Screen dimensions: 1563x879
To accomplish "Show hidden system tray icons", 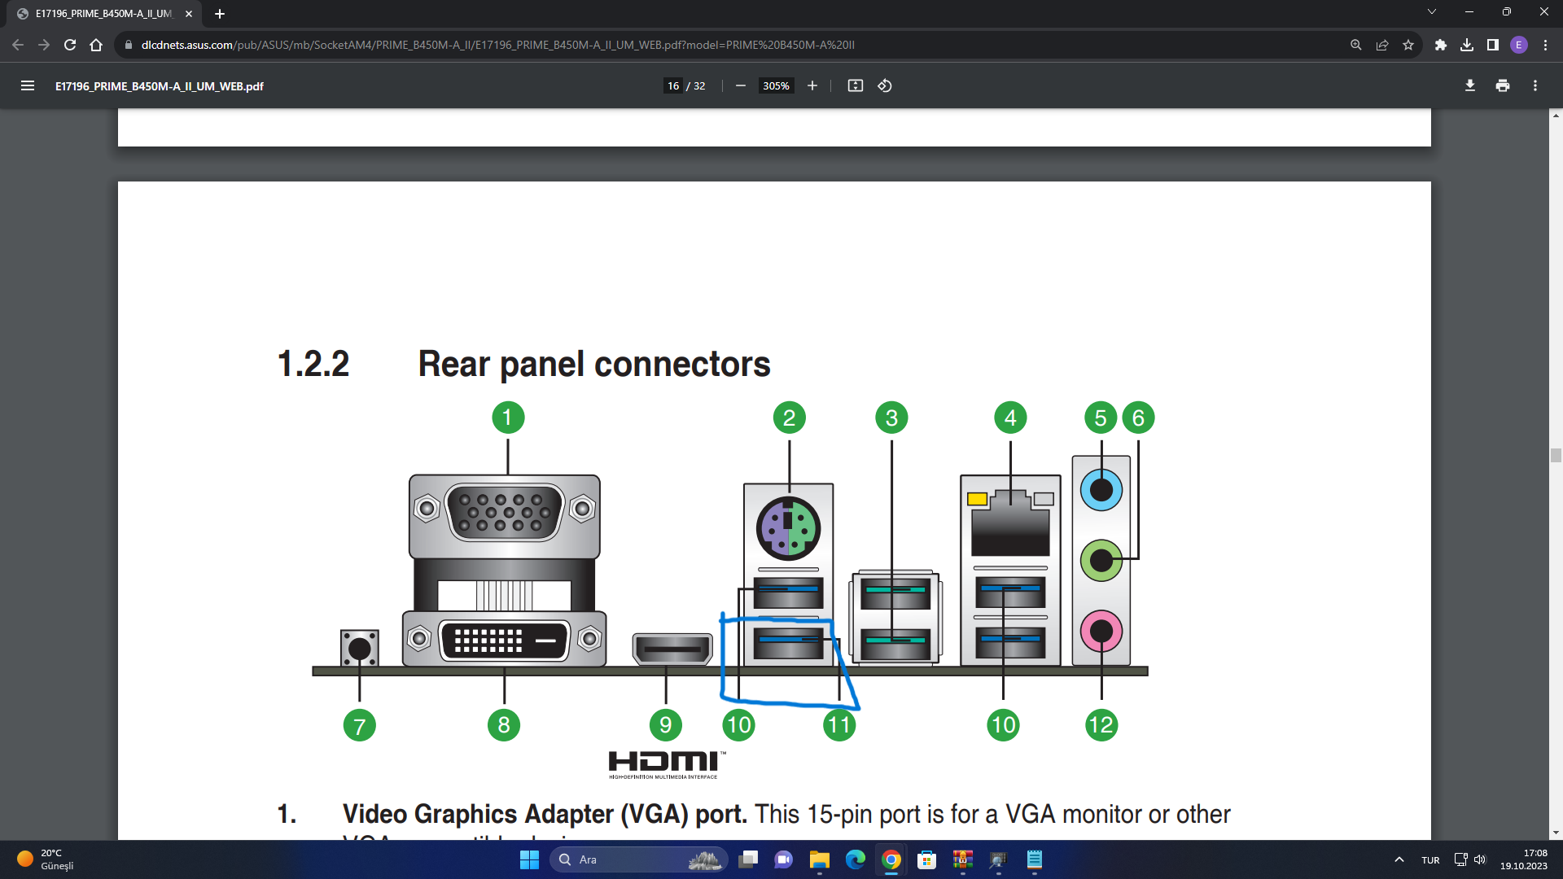I will coord(1399,859).
